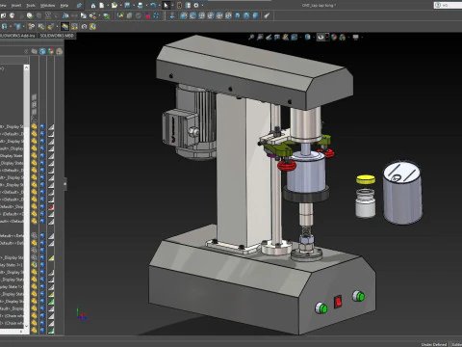Open dropdown arrow next to New icon
The width and height of the screenshot is (462, 347).
[107, 6]
